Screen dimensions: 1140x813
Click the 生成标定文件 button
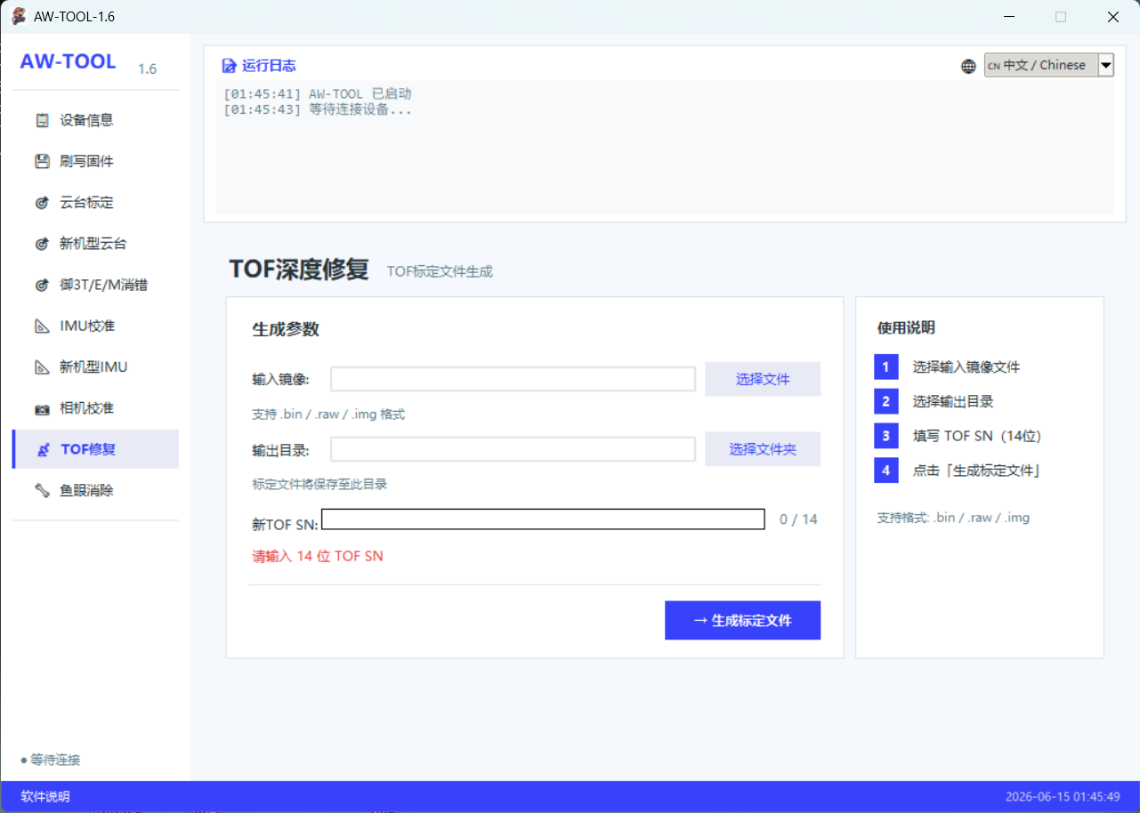pos(742,620)
